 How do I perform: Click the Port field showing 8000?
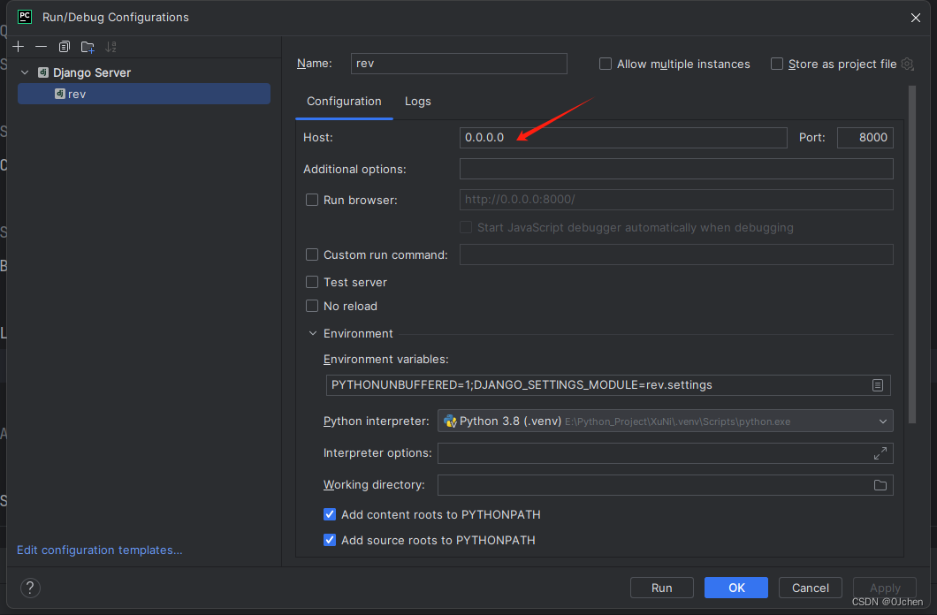tap(865, 137)
